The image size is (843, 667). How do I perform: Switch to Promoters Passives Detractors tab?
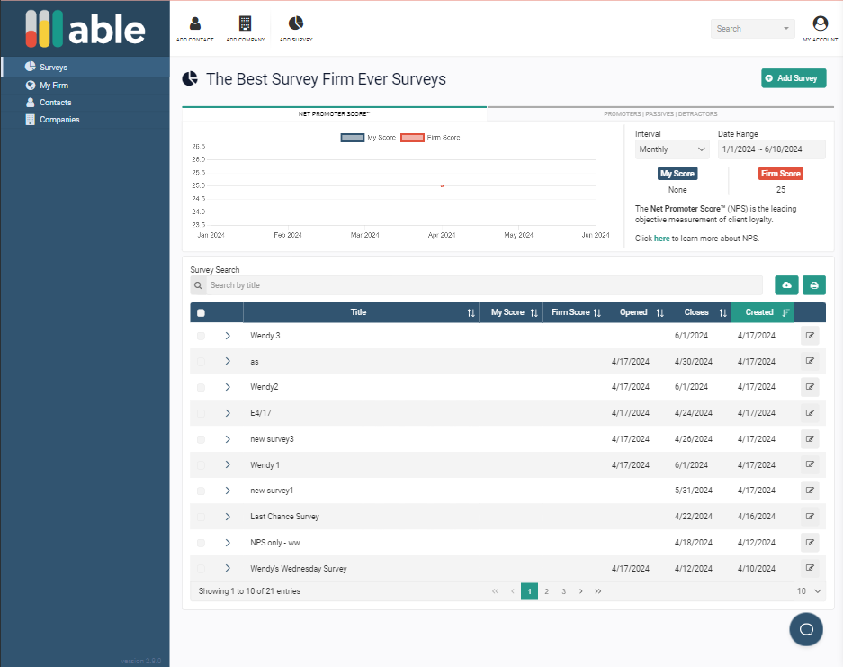(x=660, y=114)
